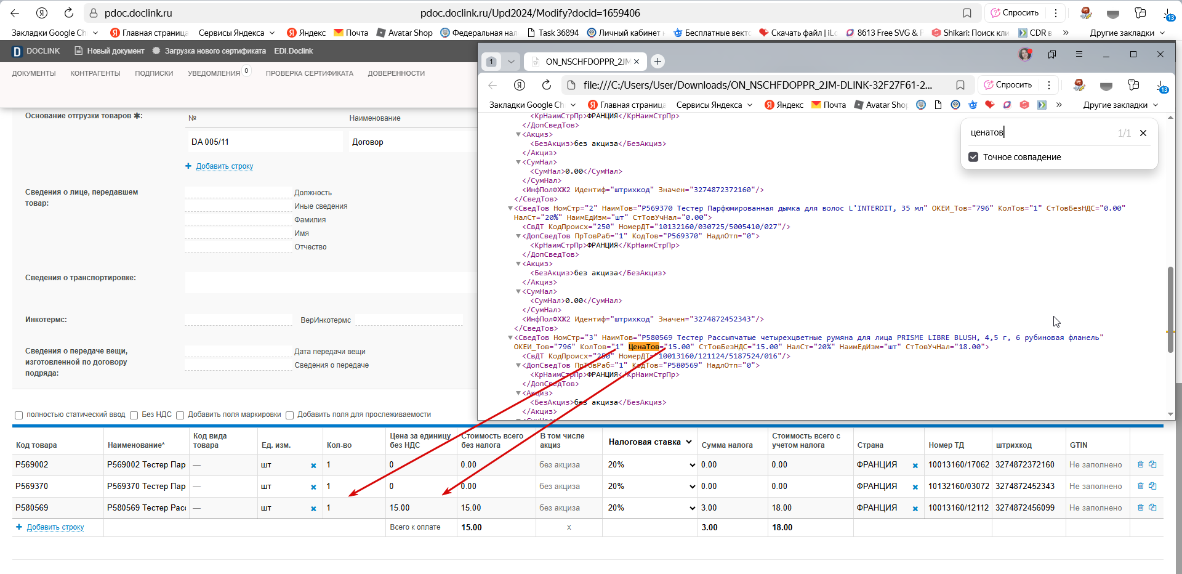Clear unit 'шт' in row P580569

[313, 509]
